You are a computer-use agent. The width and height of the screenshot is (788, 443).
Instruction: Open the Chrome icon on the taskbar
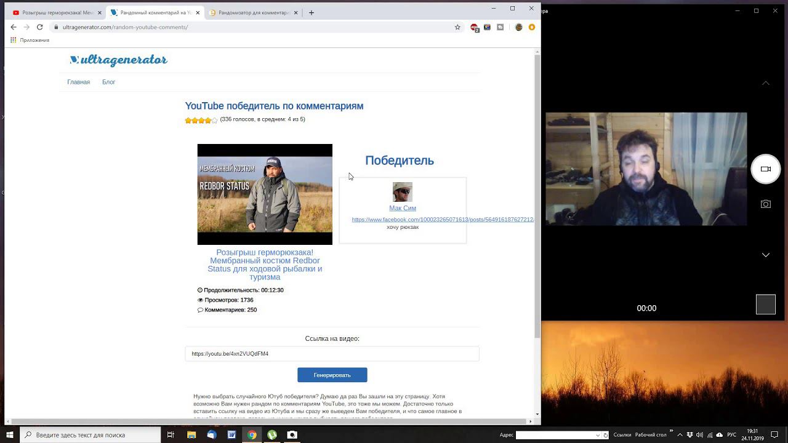point(252,434)
